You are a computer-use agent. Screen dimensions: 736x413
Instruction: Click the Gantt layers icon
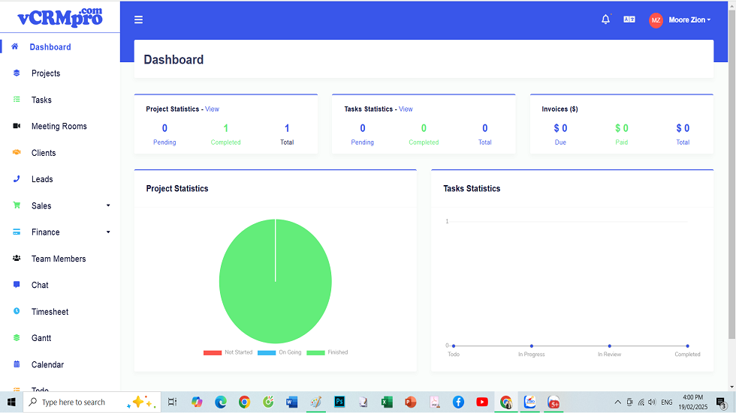pos(17,338)
